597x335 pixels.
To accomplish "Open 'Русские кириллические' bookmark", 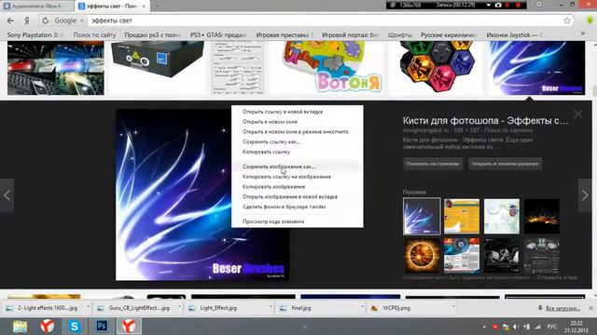I will (449, 35).
